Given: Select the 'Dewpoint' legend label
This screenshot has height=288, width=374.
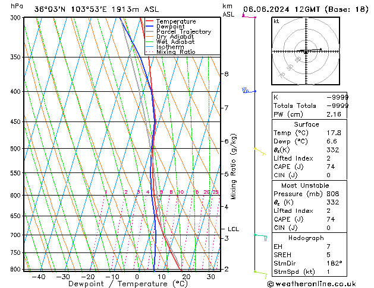Looking at the screenshot, I should [x=170, y=27].
